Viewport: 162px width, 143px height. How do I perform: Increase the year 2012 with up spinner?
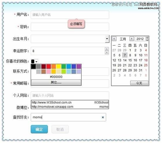[x=147, y=37]
